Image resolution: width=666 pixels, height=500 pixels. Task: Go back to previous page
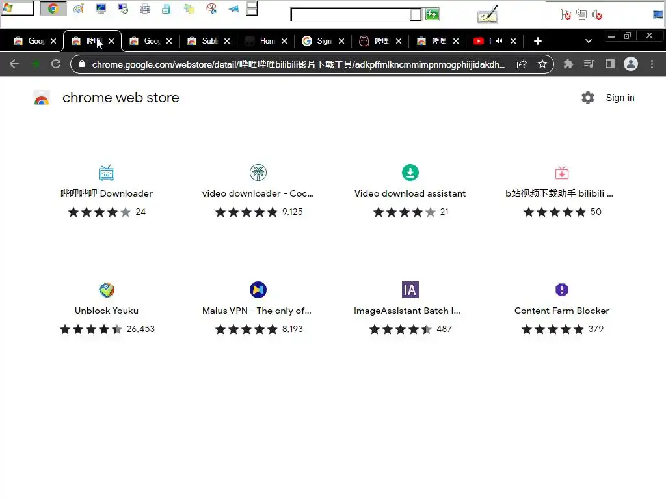click(x=14, y=64)
